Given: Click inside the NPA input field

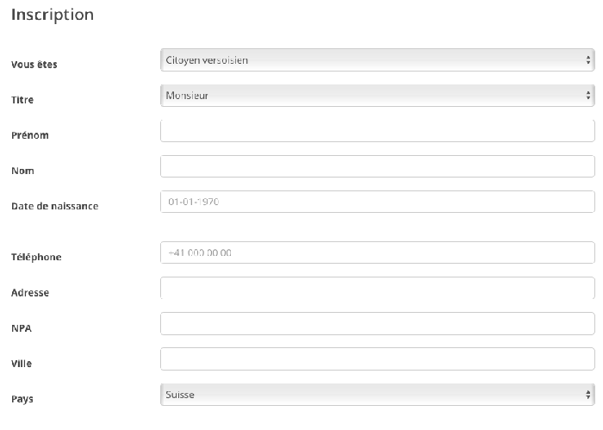Looking at the screenshot, I should 377,323.
